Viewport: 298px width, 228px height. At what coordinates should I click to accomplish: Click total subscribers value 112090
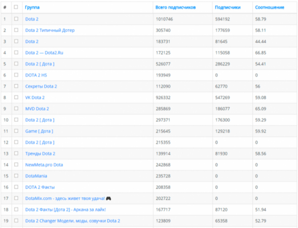pos(163,86)
